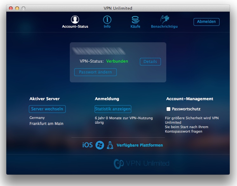Click the Passwortschutz label text

pos(186,109)
